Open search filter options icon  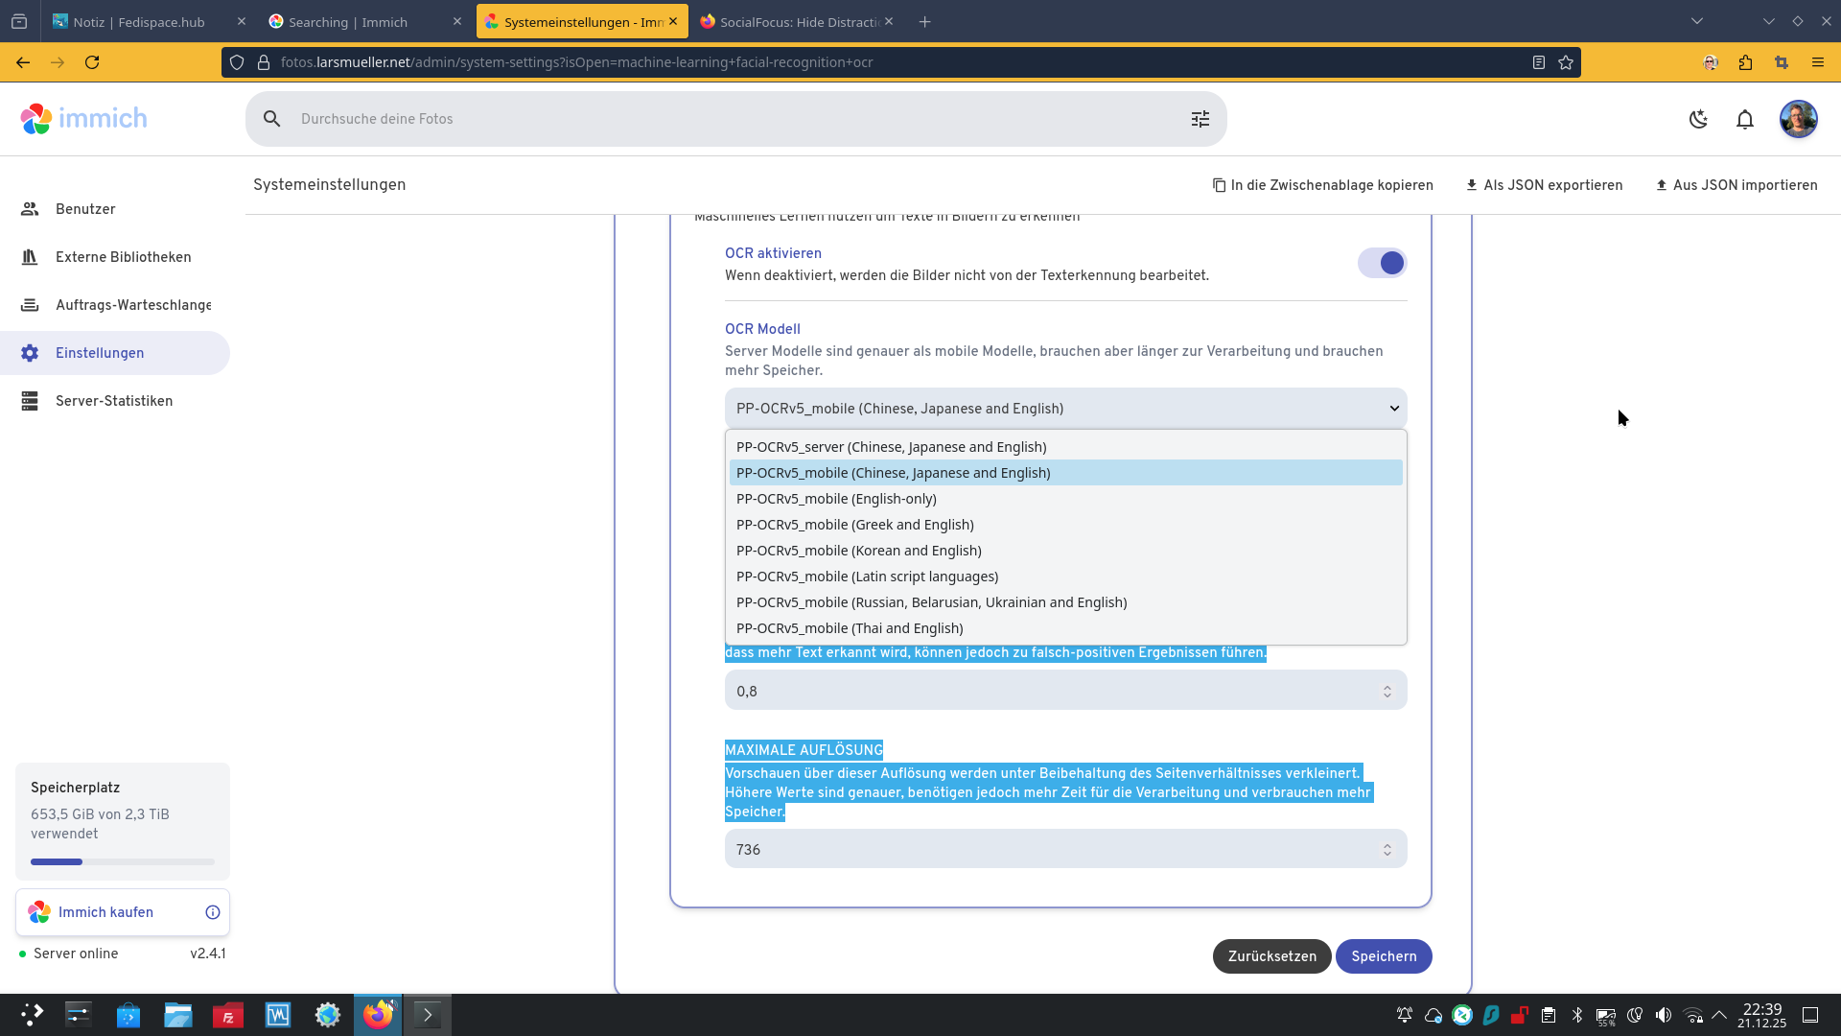(x=1200, y=119)
